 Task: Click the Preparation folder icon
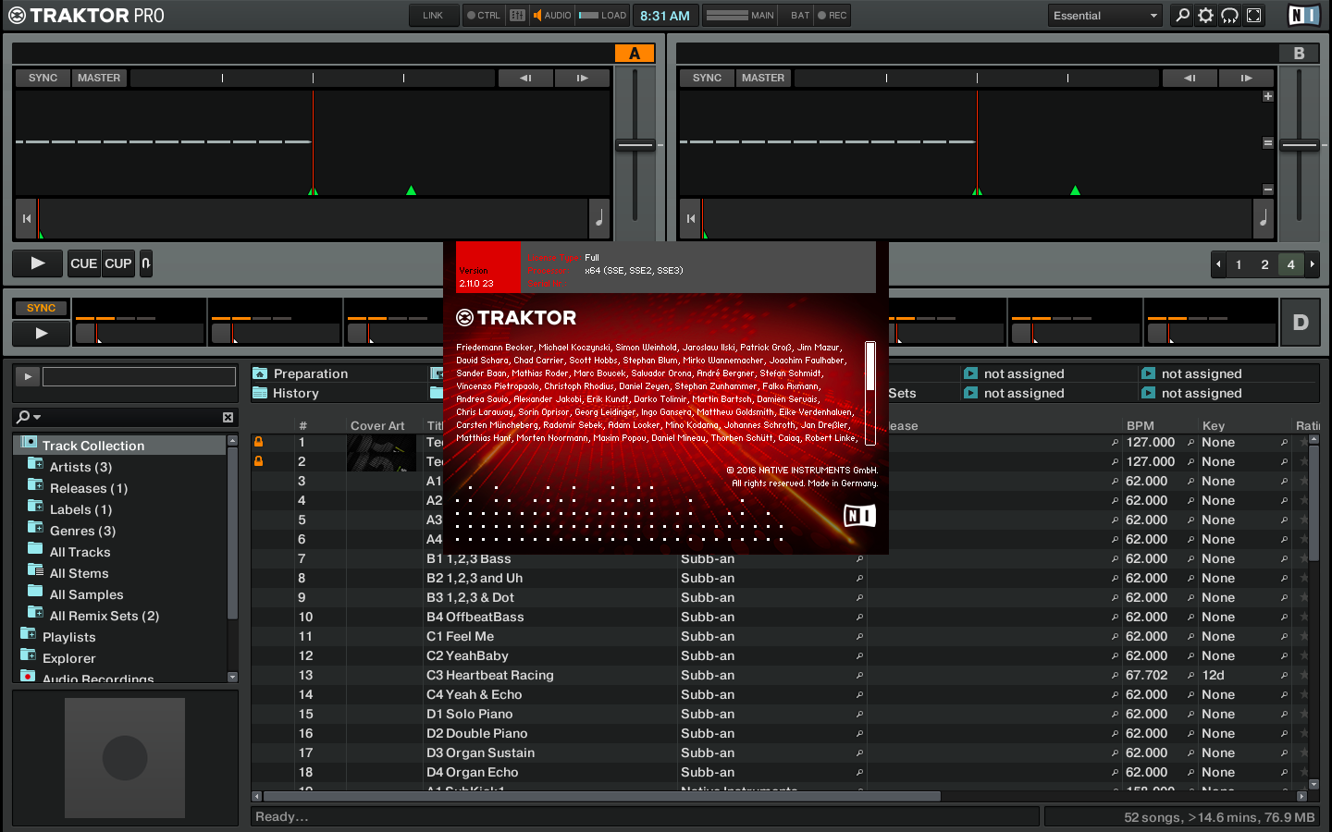(260, 373)
